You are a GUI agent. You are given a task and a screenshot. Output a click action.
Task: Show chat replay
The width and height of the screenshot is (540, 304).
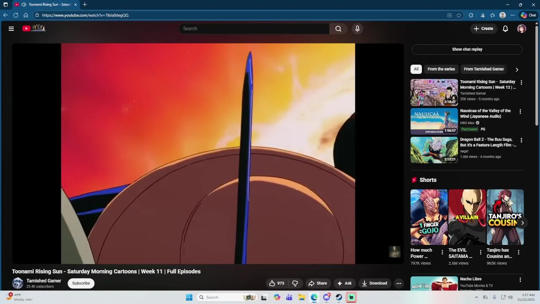[467, 49]
